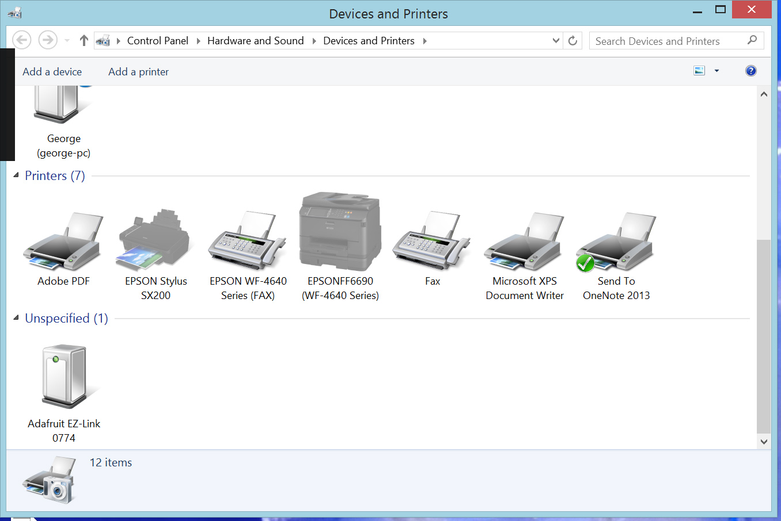Click Add a device
Image resolution: width=781 pixels, height=521 pixels.
pyautogui.click(x=52, y=72)
